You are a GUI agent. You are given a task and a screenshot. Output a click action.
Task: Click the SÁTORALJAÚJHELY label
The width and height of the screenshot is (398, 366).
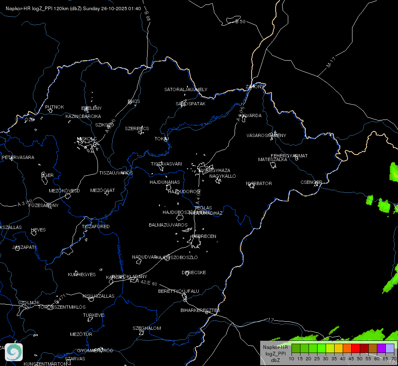point(186,89)
